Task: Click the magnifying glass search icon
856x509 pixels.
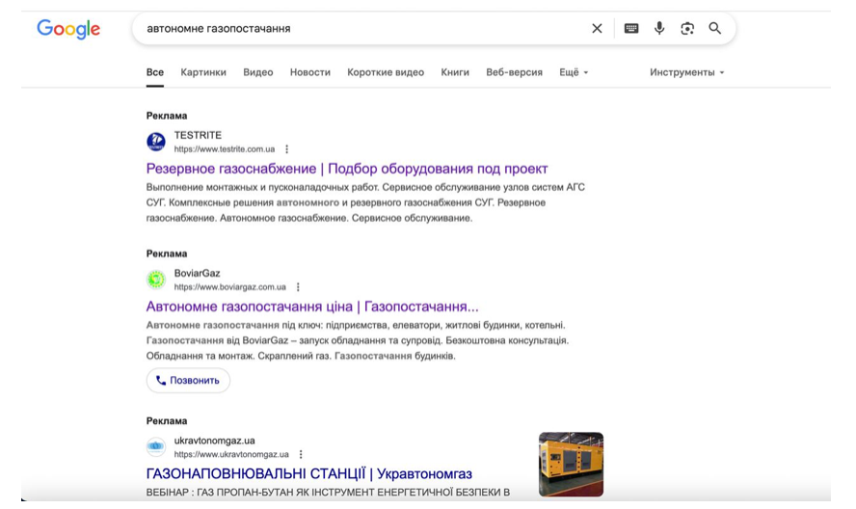Action: [x=714, y=28]
